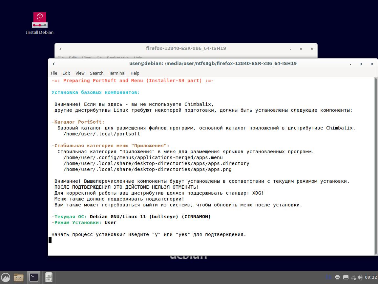Open the sound volume applet
This screenshot has width=378, height=284.
(x=360, y=277)
